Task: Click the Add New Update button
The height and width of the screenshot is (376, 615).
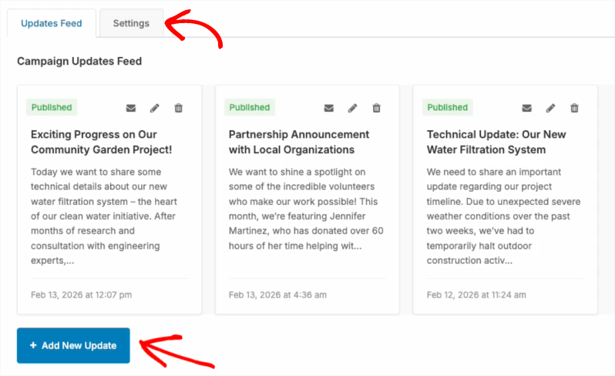Action: tap(73, 345)
